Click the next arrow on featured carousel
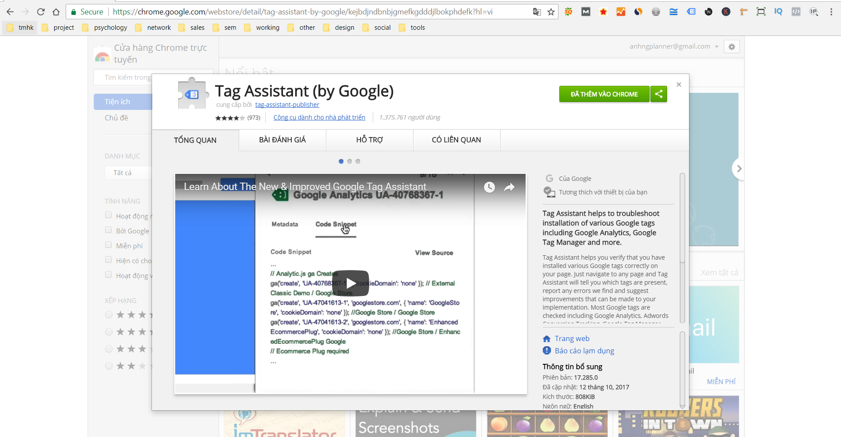The width and height of the screenshot is (841, 437). (739, 169)
